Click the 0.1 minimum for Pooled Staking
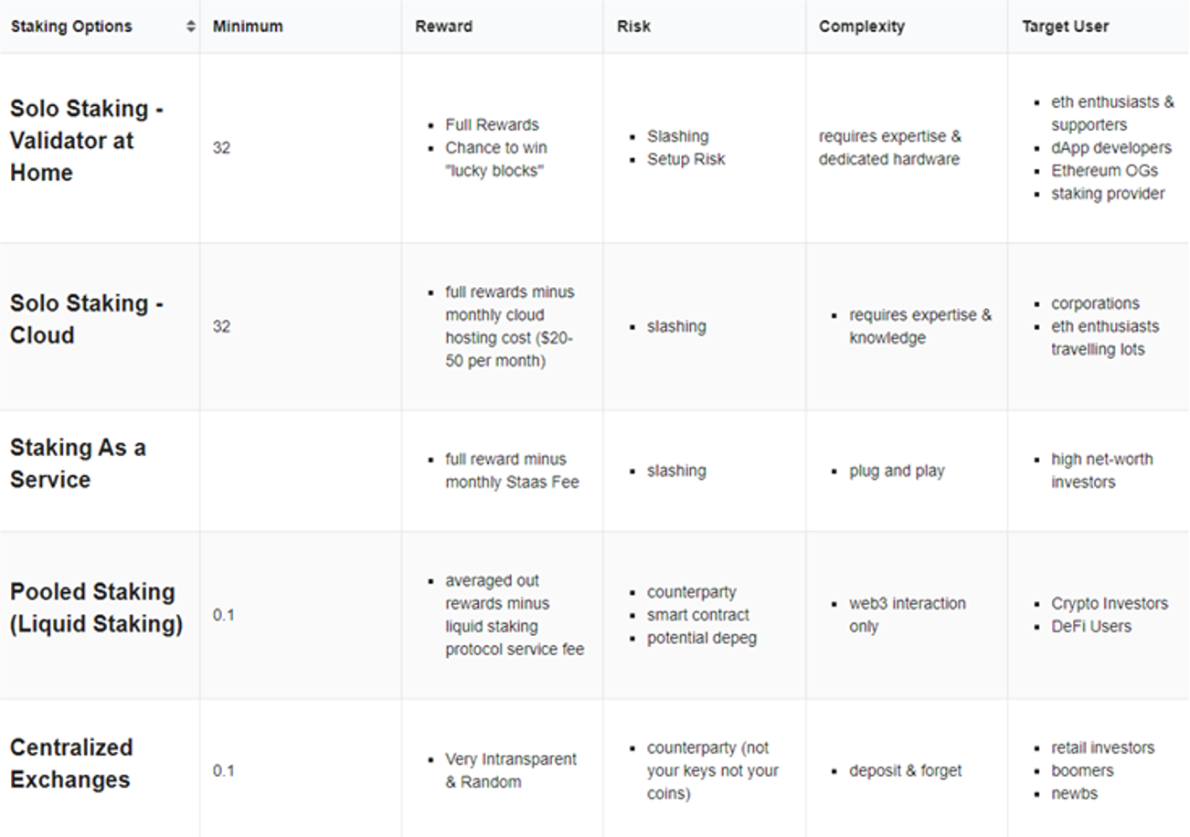The image size is (1190, 837). point(223,615)
